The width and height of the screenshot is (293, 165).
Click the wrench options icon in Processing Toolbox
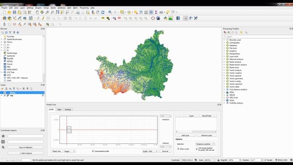click(246, 33)
